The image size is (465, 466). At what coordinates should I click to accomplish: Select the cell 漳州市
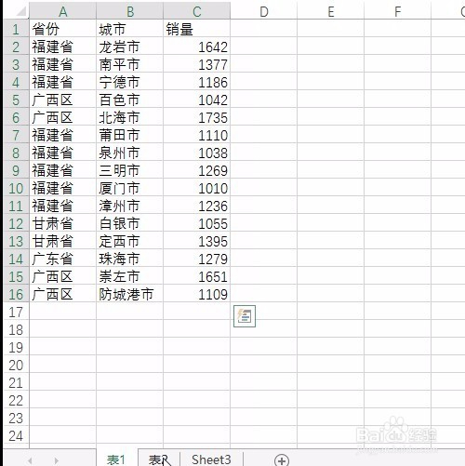point(130,206)
